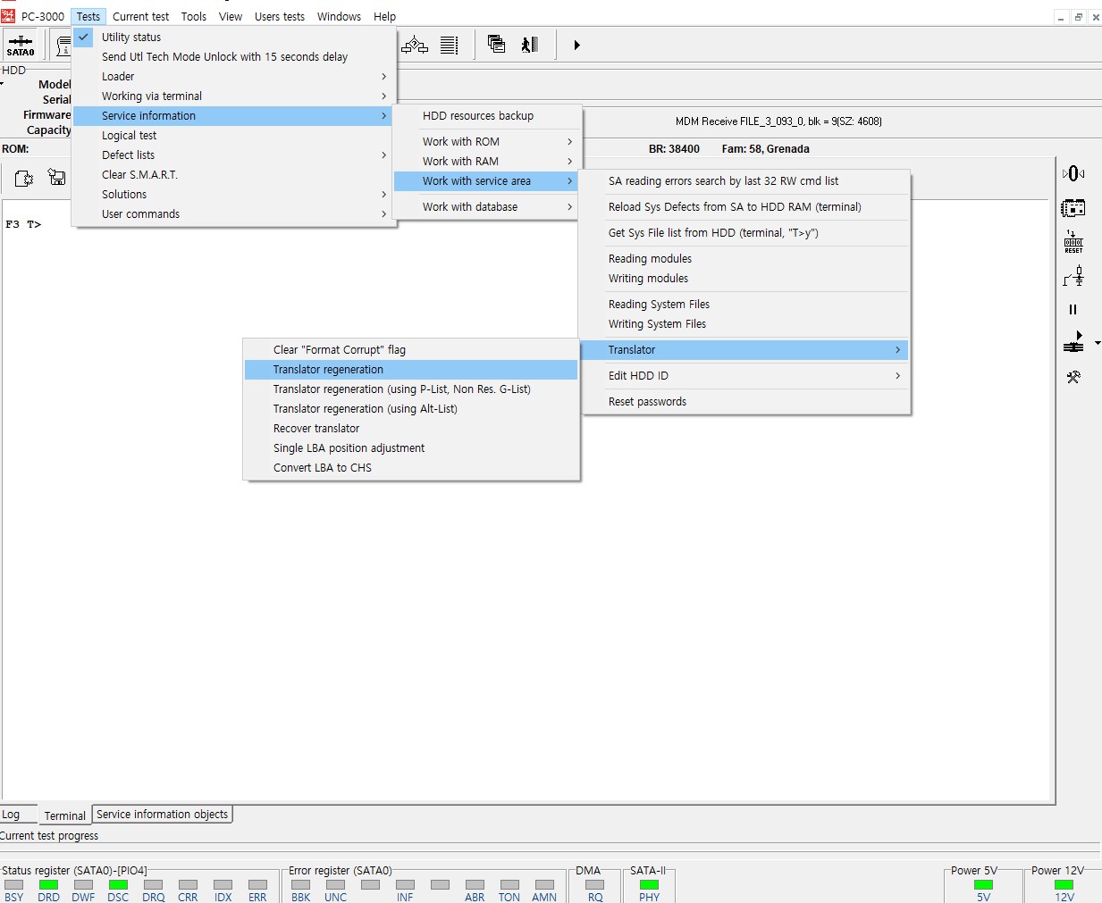This screenshot has width=1102, height=903.
Task: Select Logical test menu entry
Action: (x=234, y=135)
